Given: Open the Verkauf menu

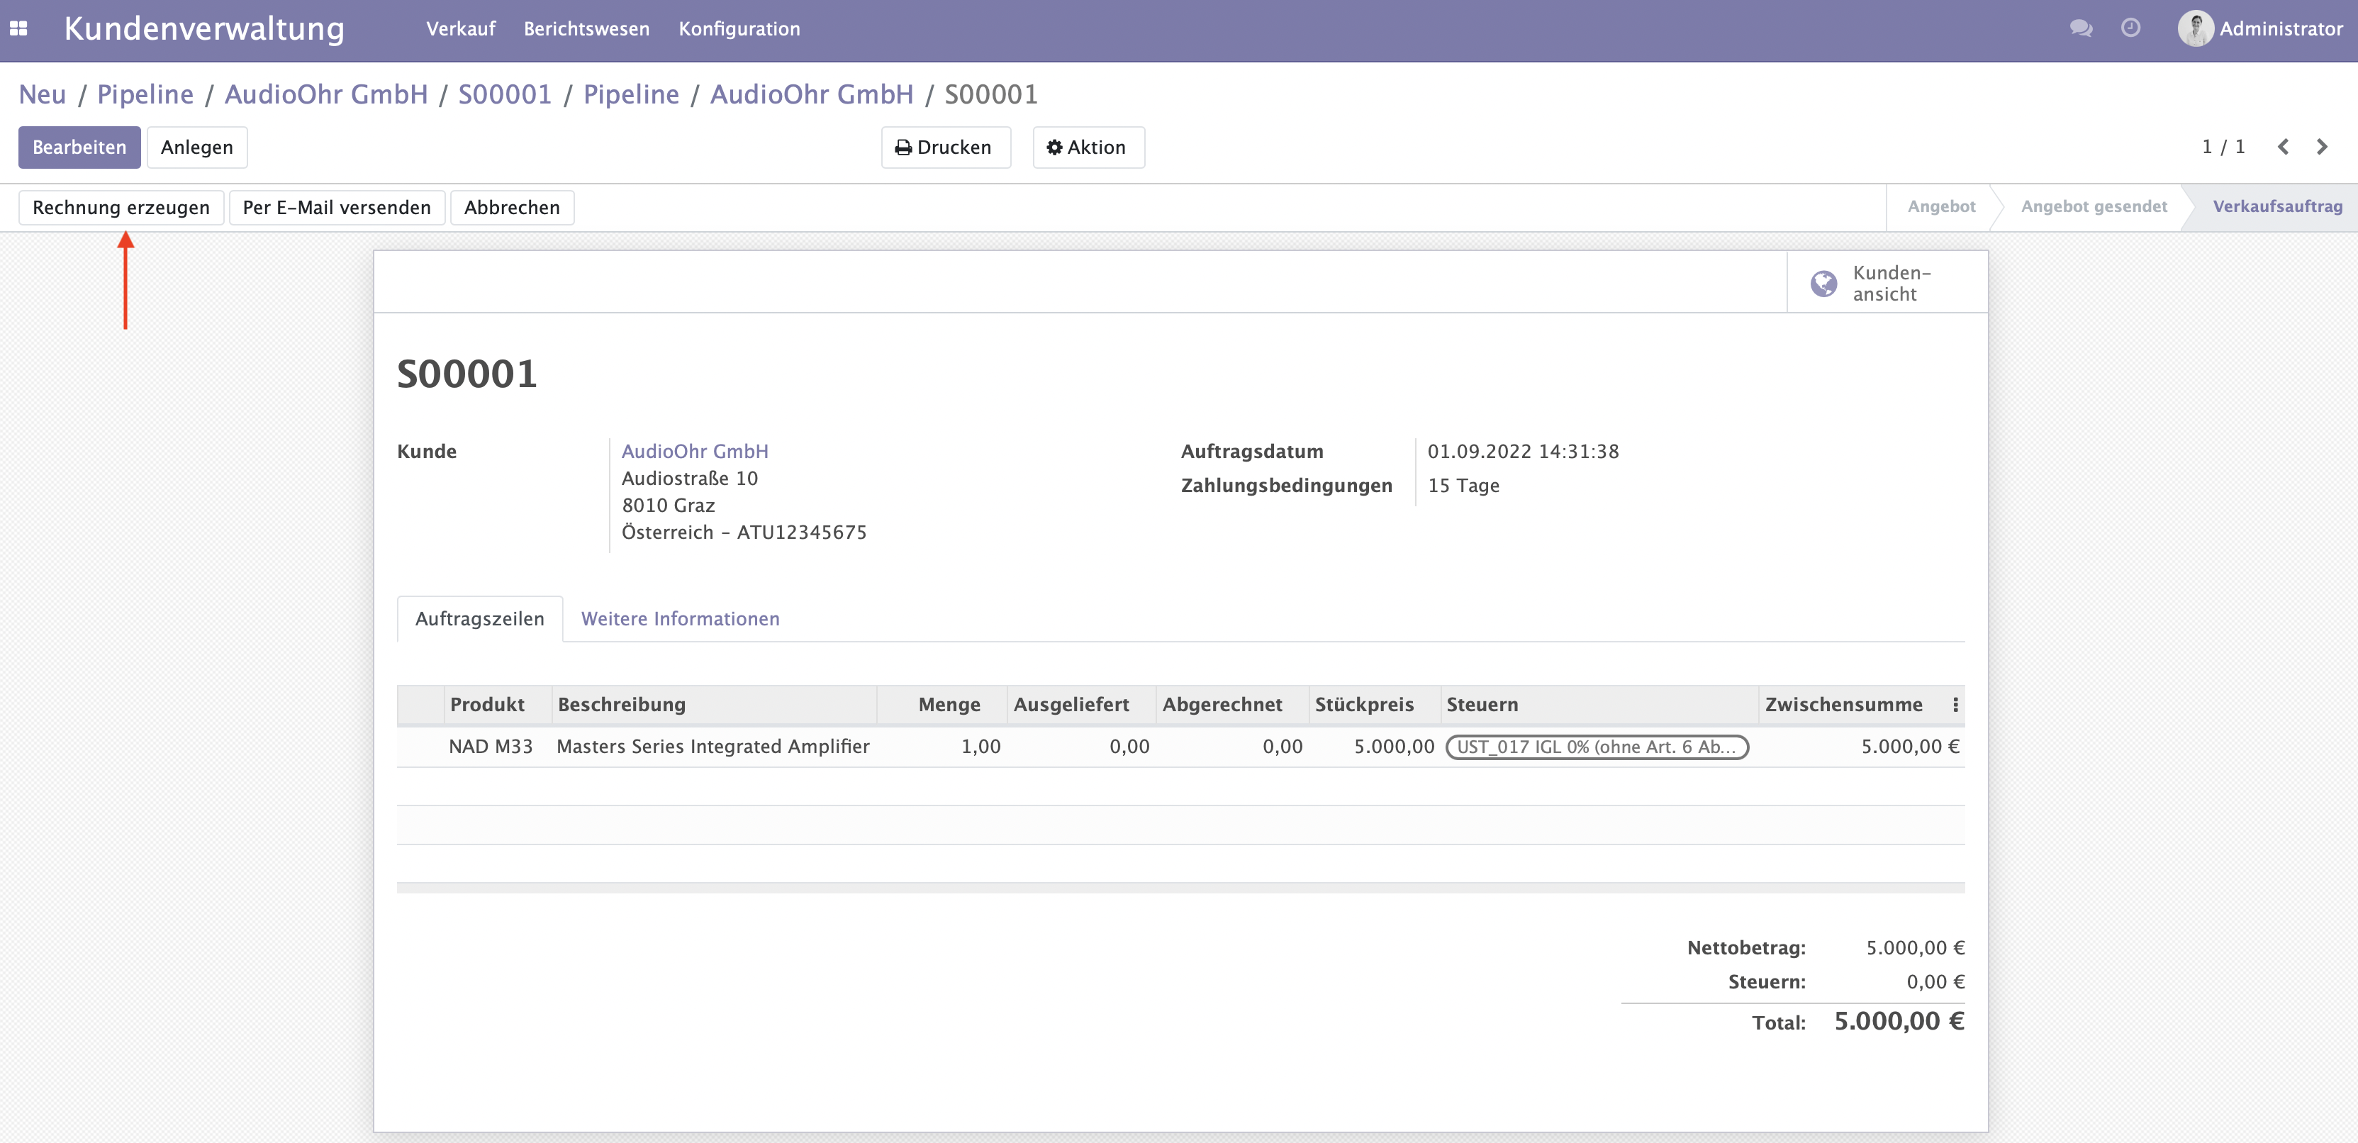Looking at the screenshot, I should [460, 28].
